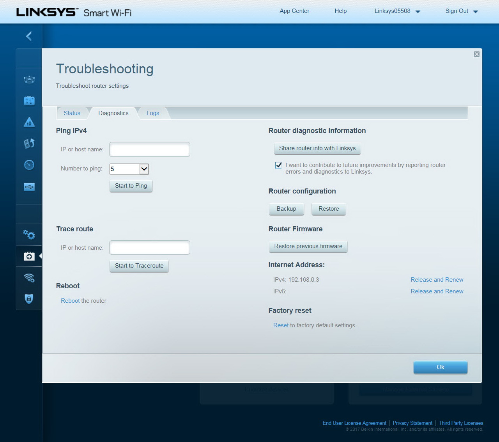Select IPv4: 192.168.0.3 address text

pos(296,280)
